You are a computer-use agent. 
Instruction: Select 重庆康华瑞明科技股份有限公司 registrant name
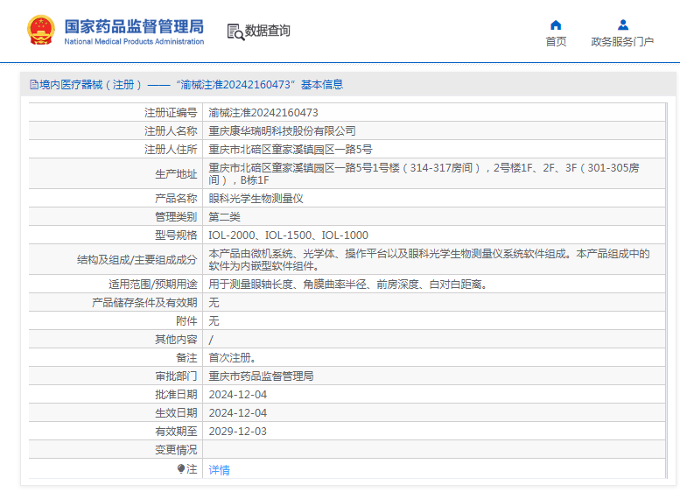[x=282, y=131]
